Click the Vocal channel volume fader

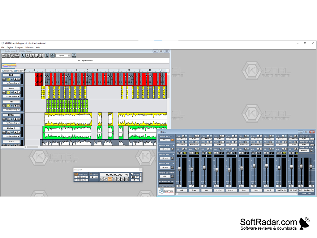[x=267, y=166]
